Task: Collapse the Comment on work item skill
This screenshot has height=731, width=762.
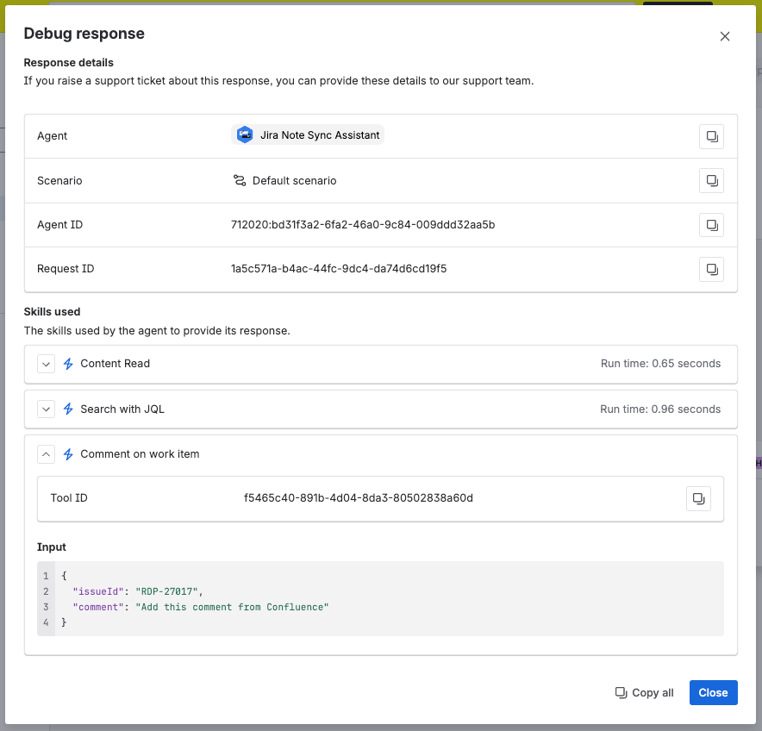Action: point(46,454)
